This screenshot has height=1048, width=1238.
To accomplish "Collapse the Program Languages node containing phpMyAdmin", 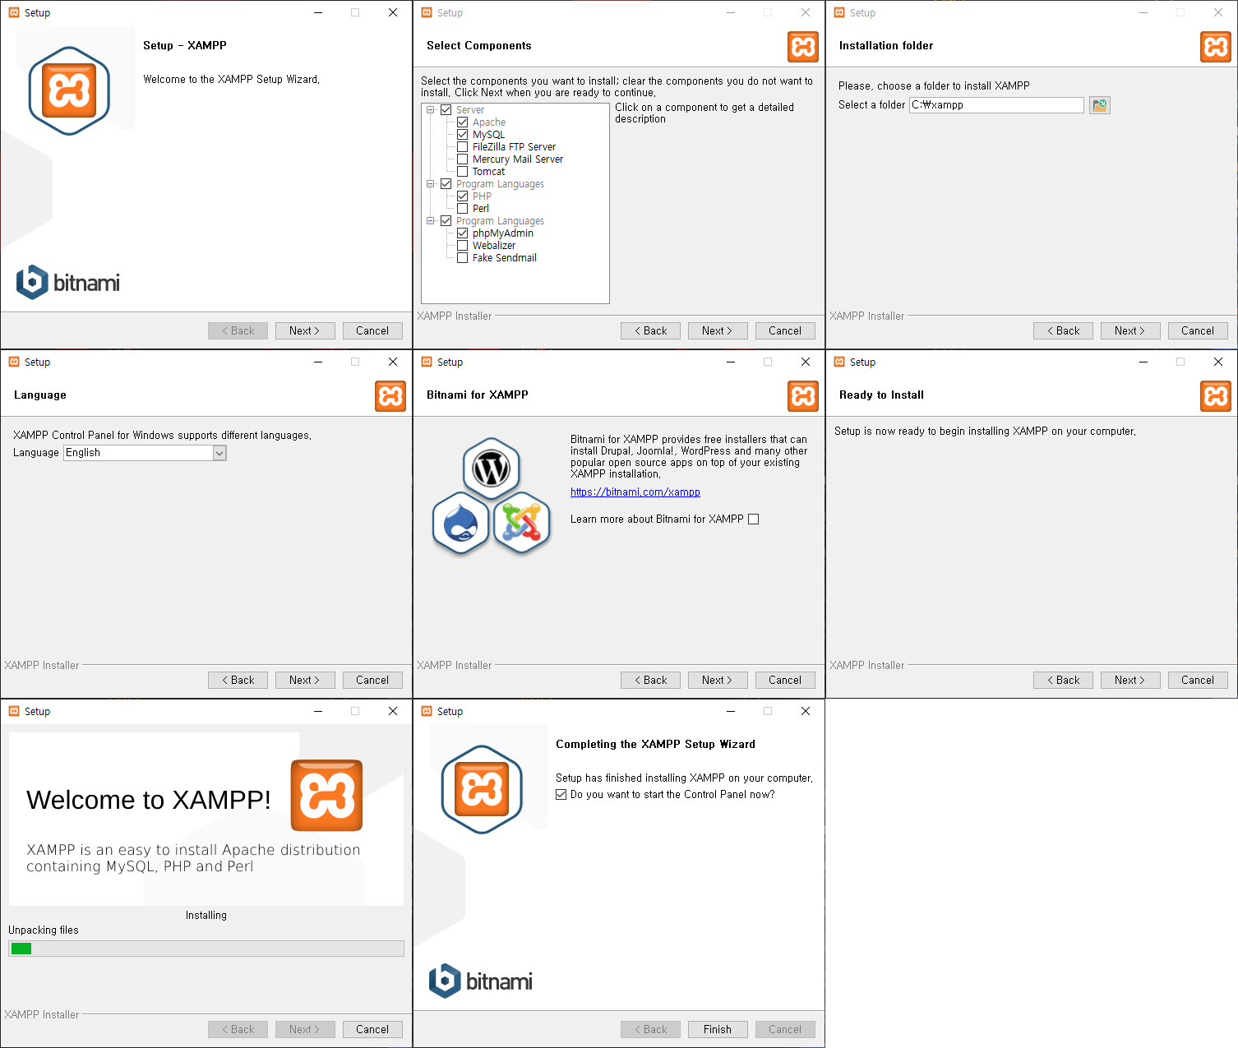I will click(430, 221).
